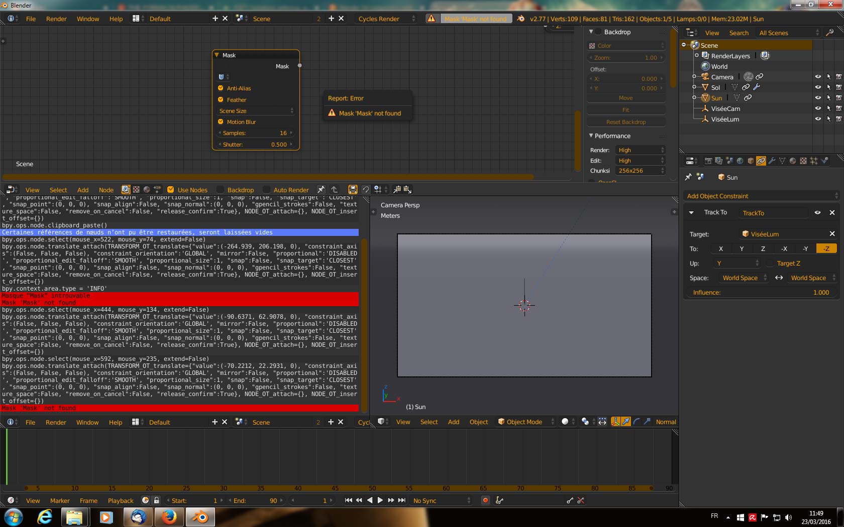844x527 pixels.
Task: Open Render properties tab camera icon
Action: pyautogui.click(x=708, y=161)
